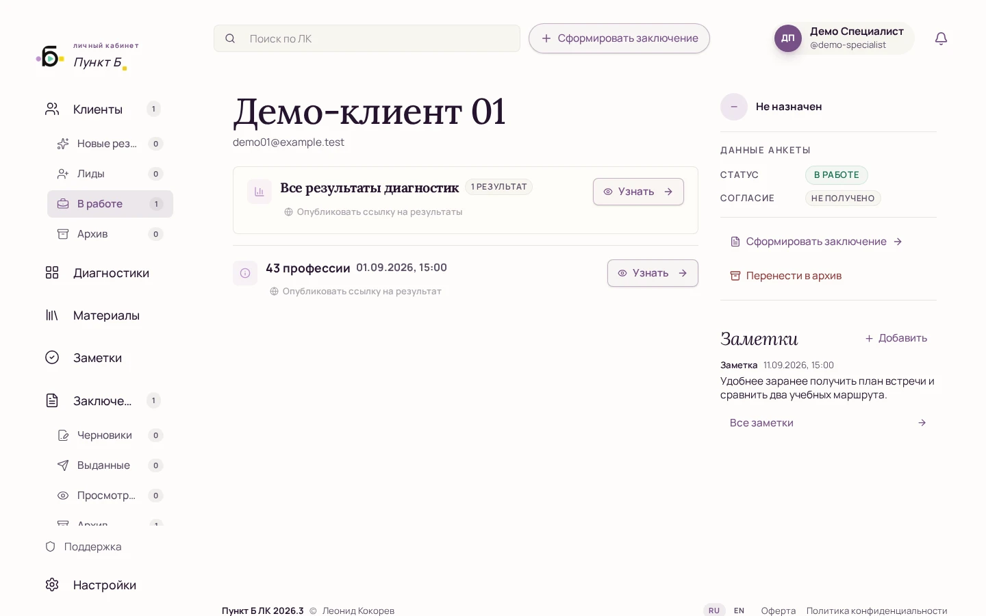Click Узнать for 43 профессии
The image size is (986, 616).
tap(653, 273)
